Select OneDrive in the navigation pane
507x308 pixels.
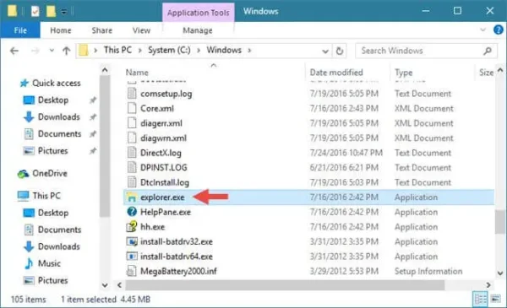click(x=50, y=173)
